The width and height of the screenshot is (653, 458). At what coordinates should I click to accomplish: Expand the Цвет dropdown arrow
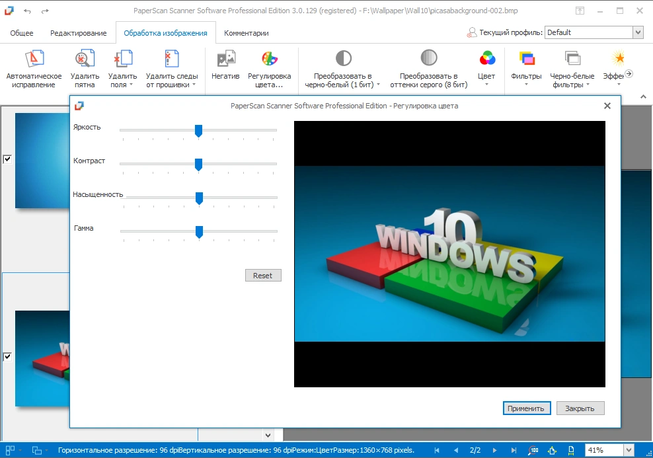tap(486, 85)
